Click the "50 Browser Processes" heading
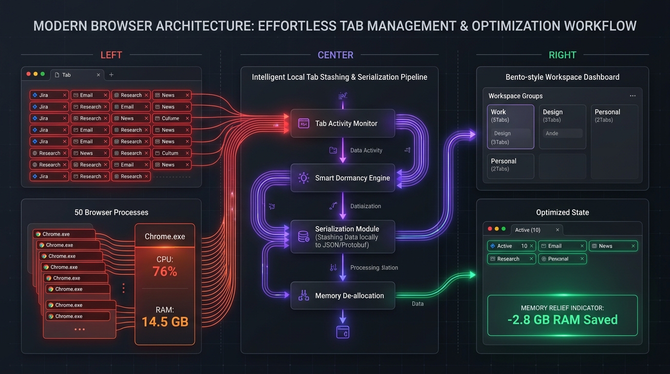The height and width of the screenshot is (374, 670). pos(112,212)
